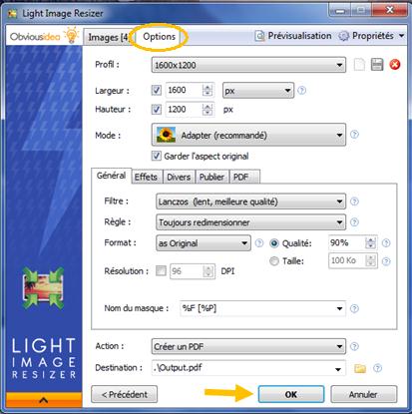Delete profile with the red X icon
The width and height of the screenshot is (412, 414).
tap(395, 64)
